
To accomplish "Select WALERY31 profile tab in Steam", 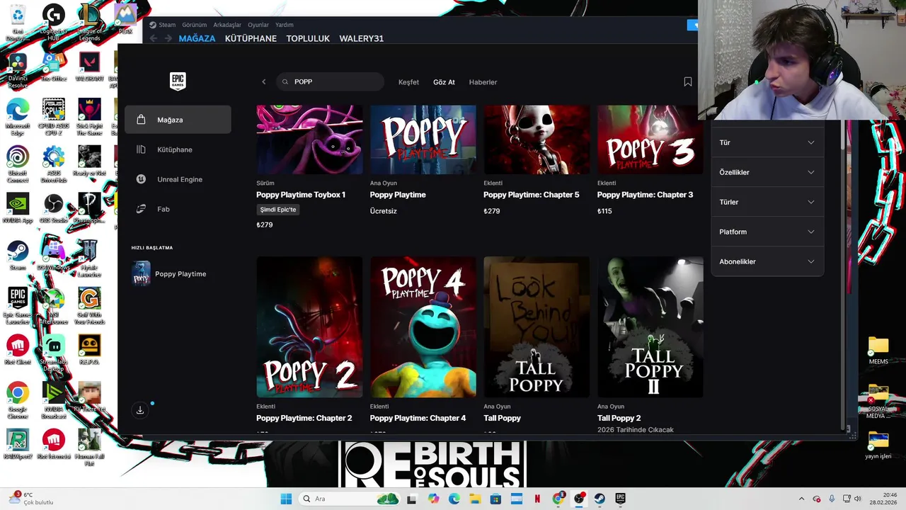I will [x=361, y=38].
